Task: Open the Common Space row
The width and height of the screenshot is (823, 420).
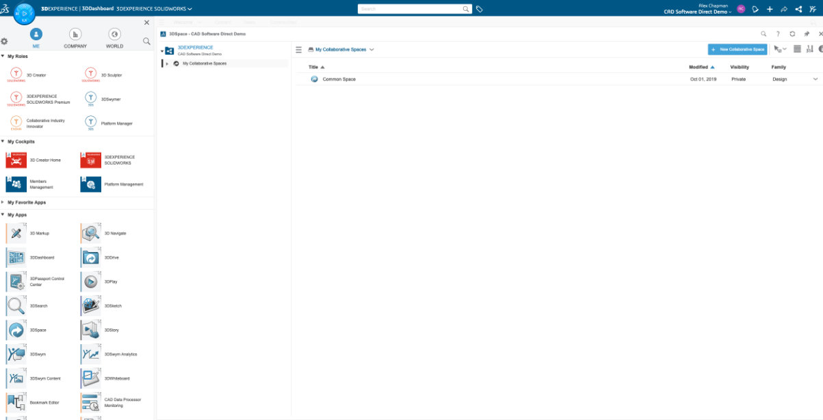Action: (339, 79)
